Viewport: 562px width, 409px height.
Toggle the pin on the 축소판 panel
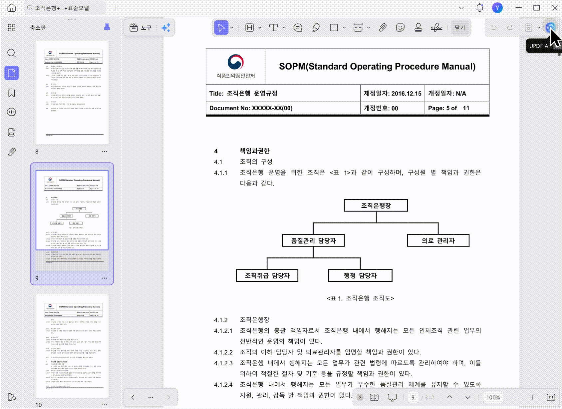(107, 27)
